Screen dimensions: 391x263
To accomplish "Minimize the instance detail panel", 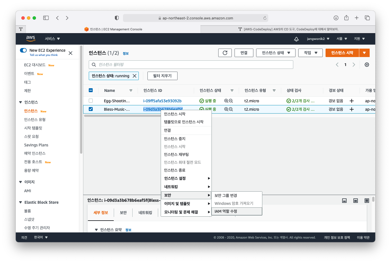I will click(344, 201).
